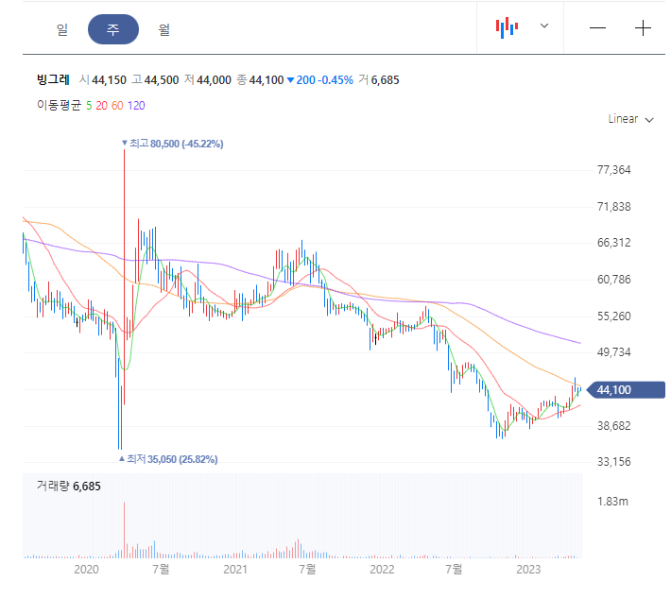Click the candlestick chart type icon
This screenshot has height=598, width=671.
point(507,27)
